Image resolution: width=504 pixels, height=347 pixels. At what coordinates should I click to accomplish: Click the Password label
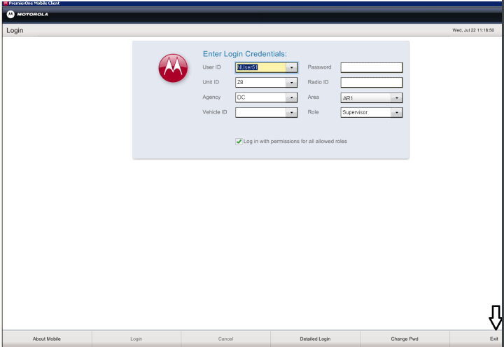click(319, 67)
